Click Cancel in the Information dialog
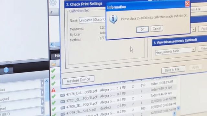This screenshot has width=207, height=116. (157, 28)
